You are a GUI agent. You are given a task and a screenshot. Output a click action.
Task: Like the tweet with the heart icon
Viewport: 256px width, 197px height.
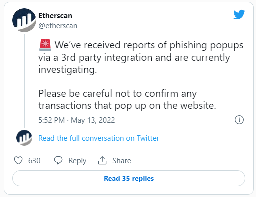[x=18, y=161]
